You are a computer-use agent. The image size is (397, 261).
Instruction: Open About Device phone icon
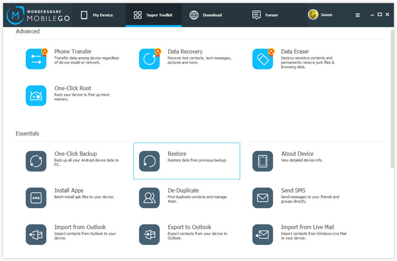[262, 161]
